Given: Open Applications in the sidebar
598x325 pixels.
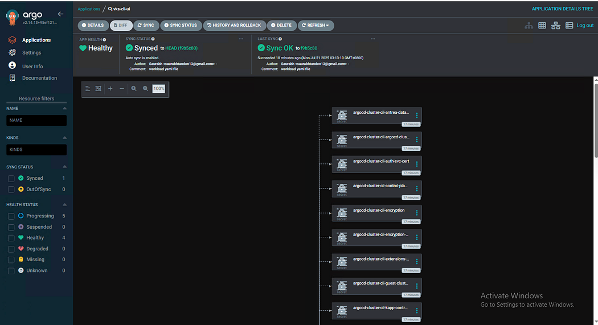Looking at the screenshot, I should click(x=36, y=40).
